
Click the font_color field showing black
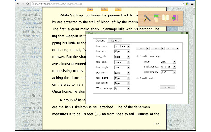(121, 57)
